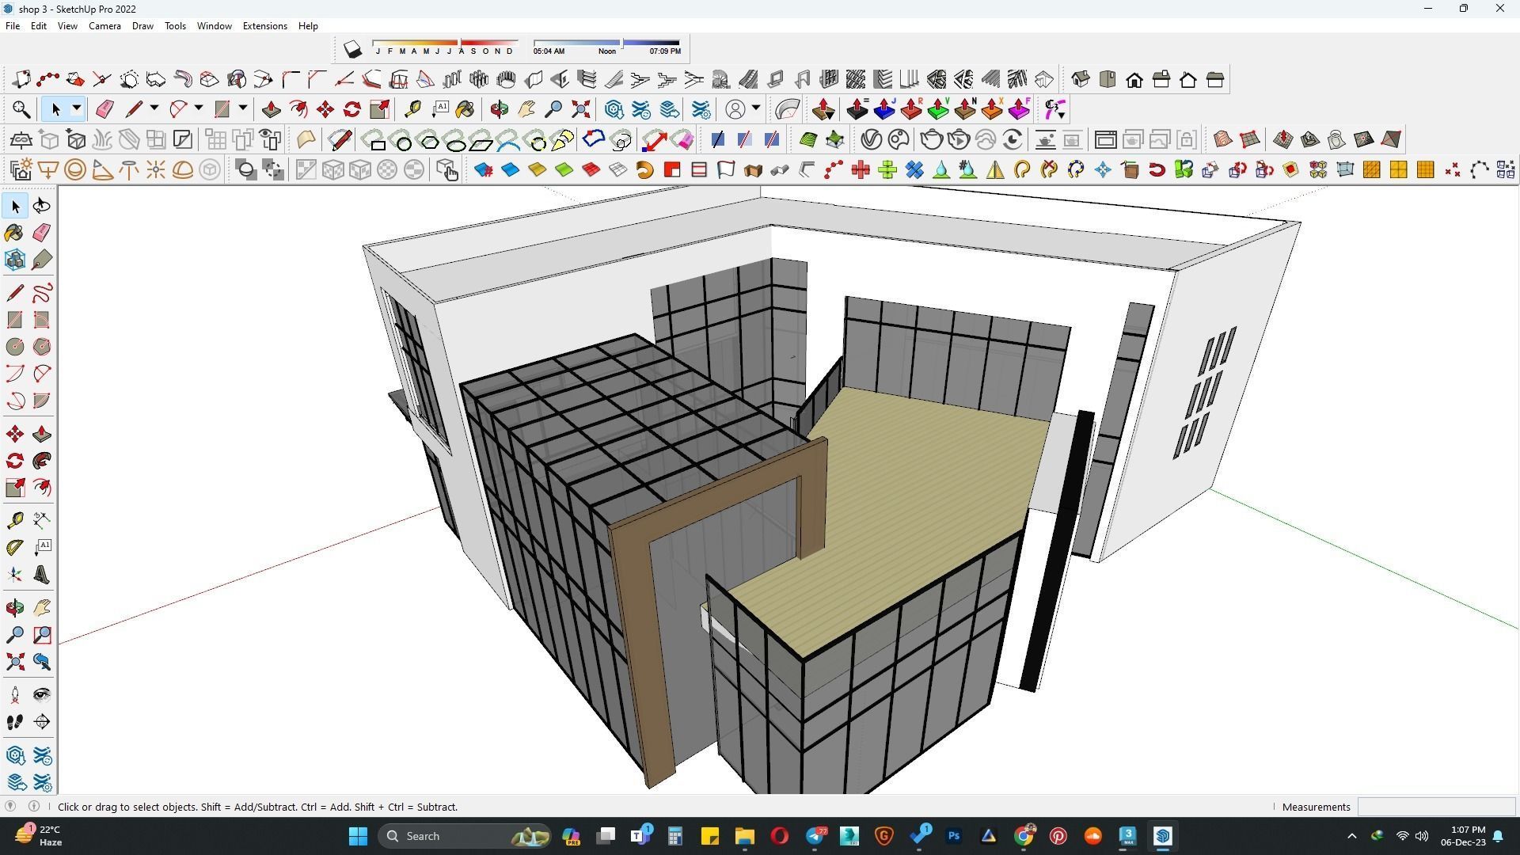Screen dimensions: 1520x855
Task: Pick the Circle tool in left toolbar
Action: 15,347
